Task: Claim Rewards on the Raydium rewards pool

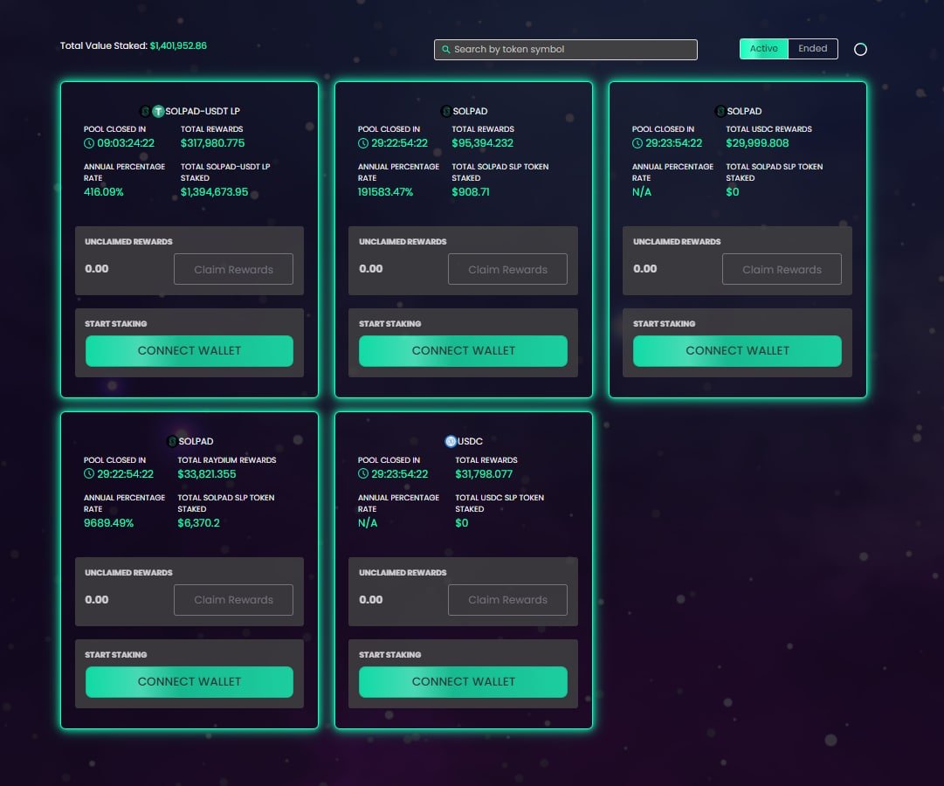Action: [233, 600]
